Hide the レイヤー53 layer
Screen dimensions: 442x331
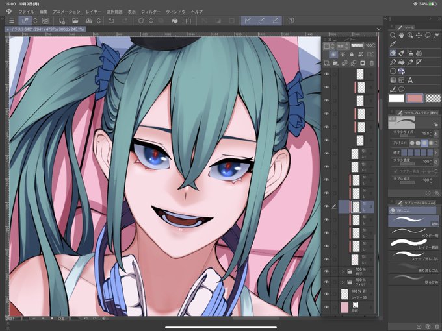pyautogui.click(x=326, y=294)
